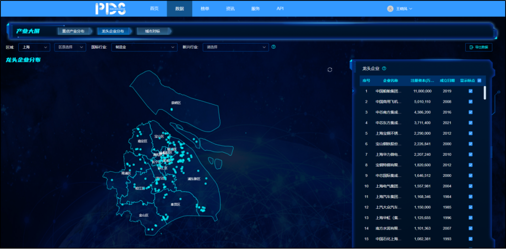This screenshot has height=249, width=506.
Task: Switch to the 城市对标 tab
Action: point(152,31)
